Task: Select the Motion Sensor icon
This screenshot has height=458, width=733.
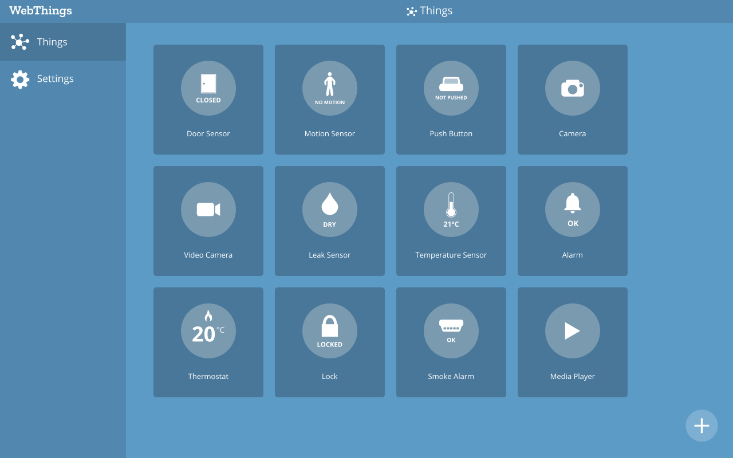Action: 330,88
